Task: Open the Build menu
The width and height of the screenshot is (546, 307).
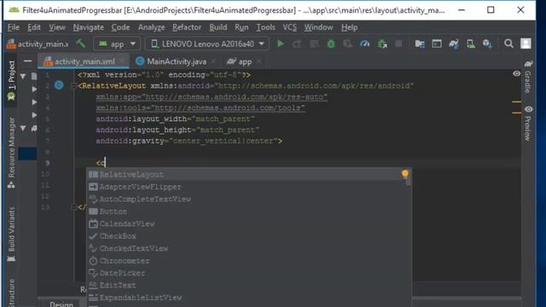Action: [x=218, y=27]
